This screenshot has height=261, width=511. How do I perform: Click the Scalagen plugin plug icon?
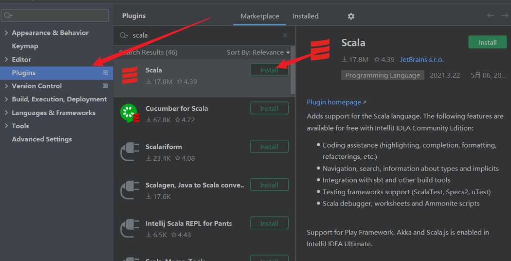click(129, 190)
